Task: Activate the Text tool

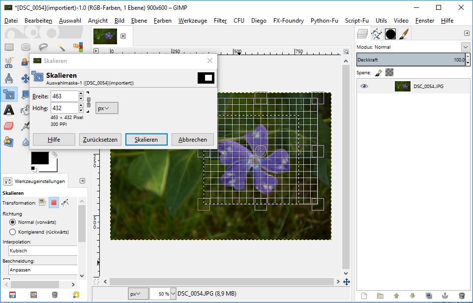Action: [9, 110]
